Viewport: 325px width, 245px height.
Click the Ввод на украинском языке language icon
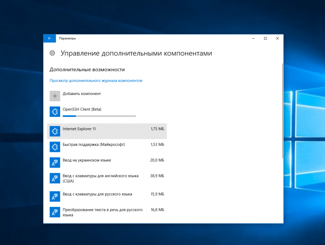(55, 162)
